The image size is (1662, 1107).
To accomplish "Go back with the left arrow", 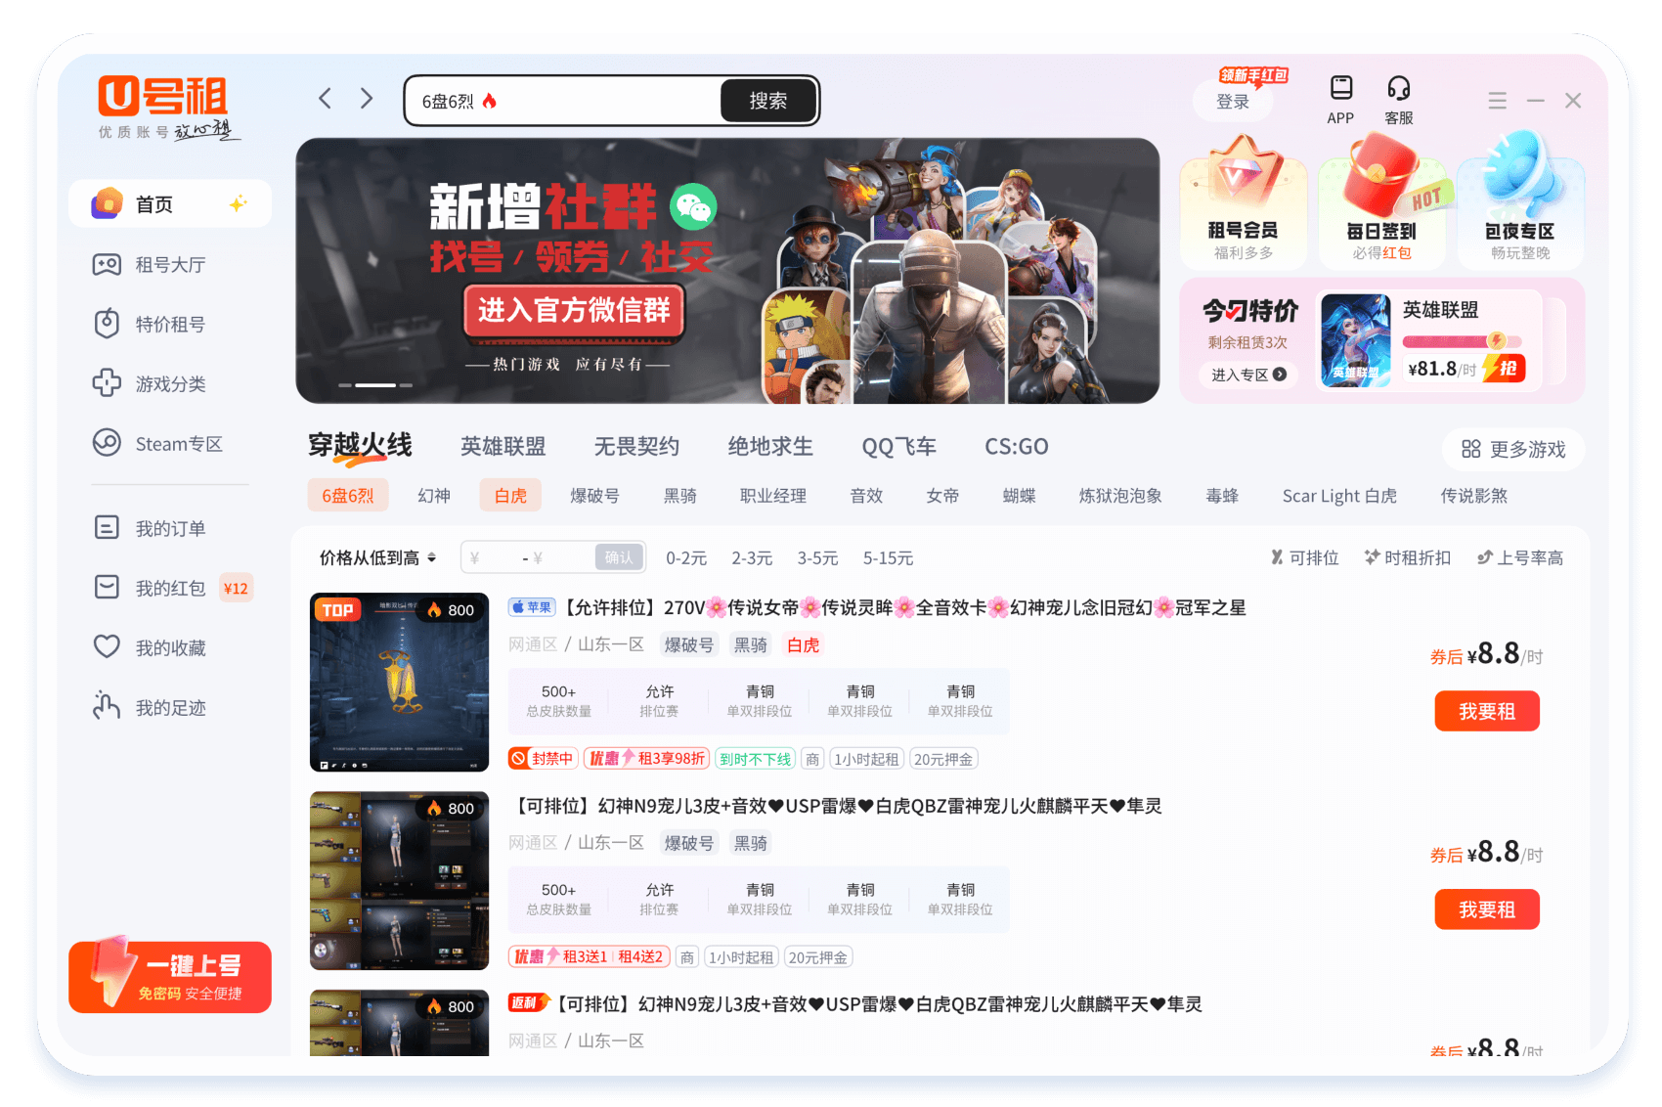I will tap(326, 99).
